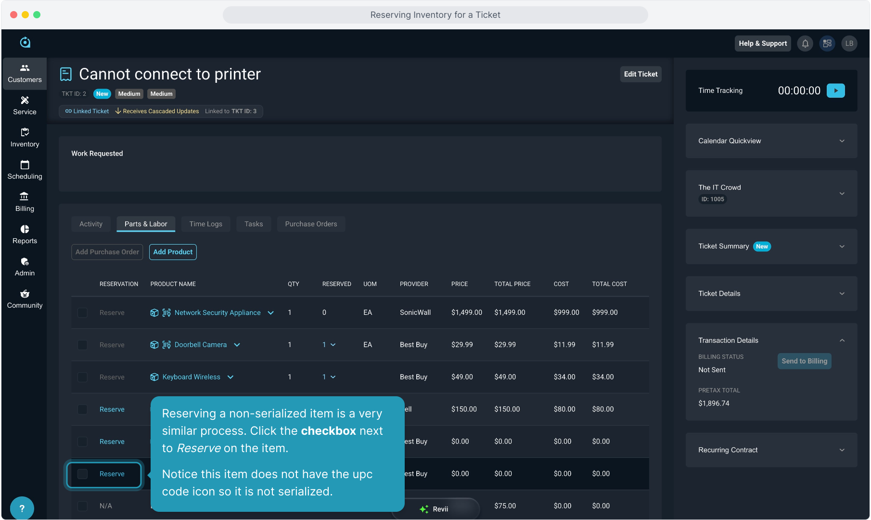Switch to the Time Logs tab

click(x=205, y=224)
